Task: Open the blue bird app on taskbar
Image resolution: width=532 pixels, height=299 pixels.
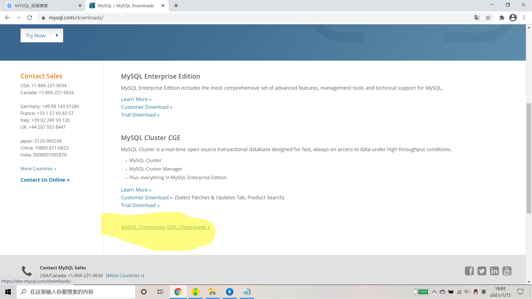Action: 230,292
